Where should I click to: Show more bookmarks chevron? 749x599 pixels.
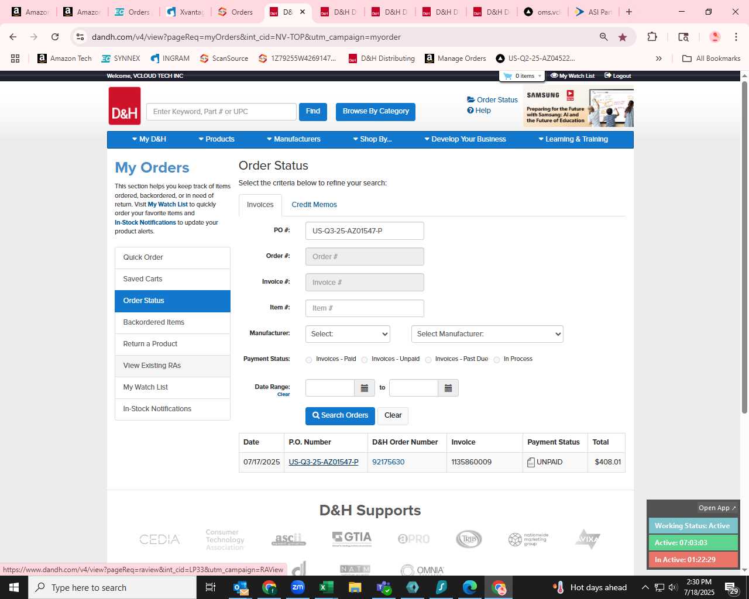point(658,58)
